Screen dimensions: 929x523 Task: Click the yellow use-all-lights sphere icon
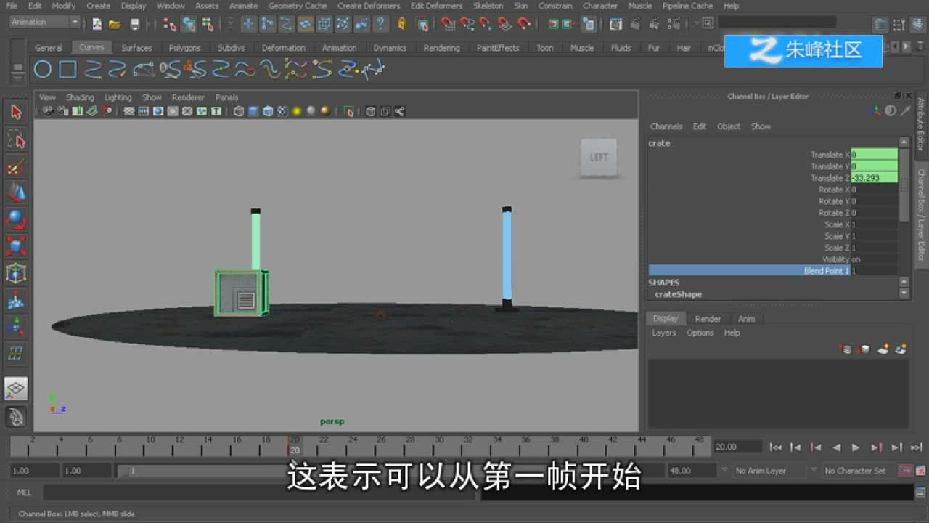click(297, 111)
